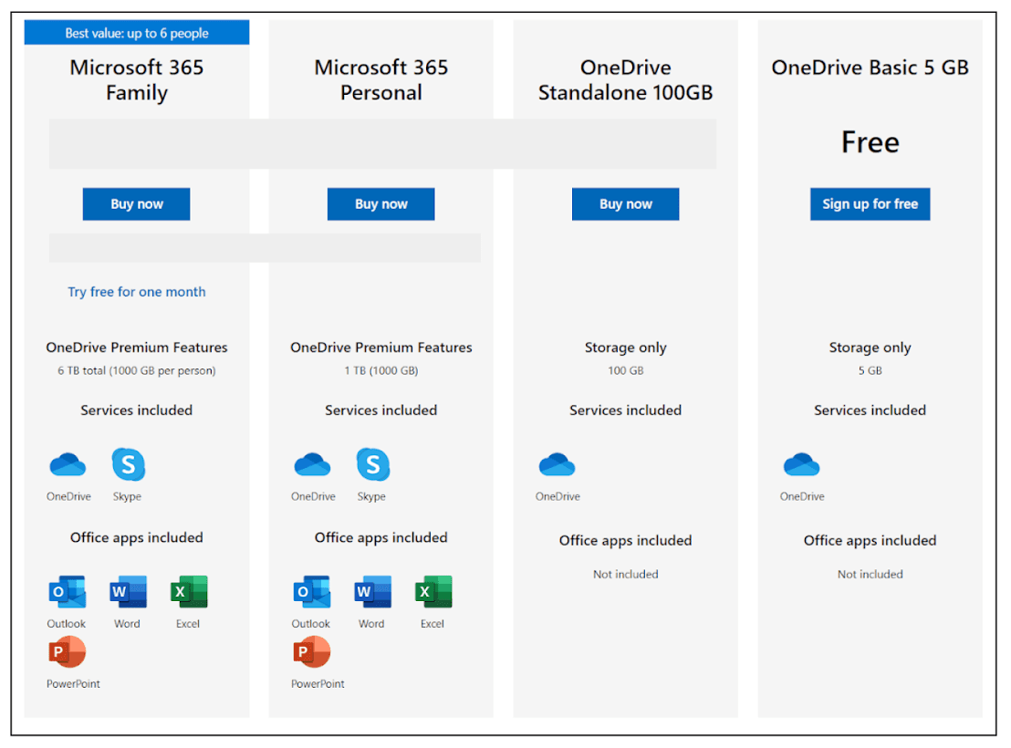Open the Try free for one month link
Viewport: 1011px width, 748px height.
click(136, 291)
